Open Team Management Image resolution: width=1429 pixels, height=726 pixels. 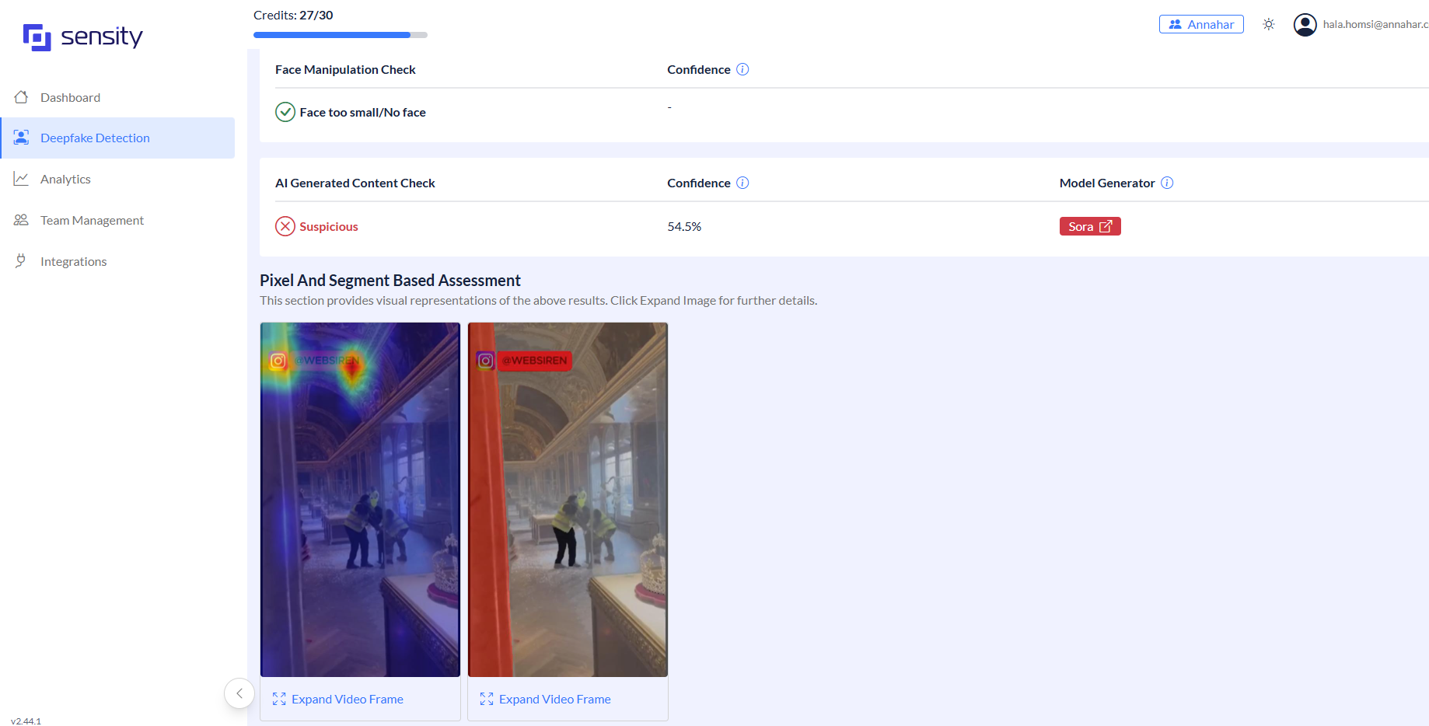click(92, 221)
